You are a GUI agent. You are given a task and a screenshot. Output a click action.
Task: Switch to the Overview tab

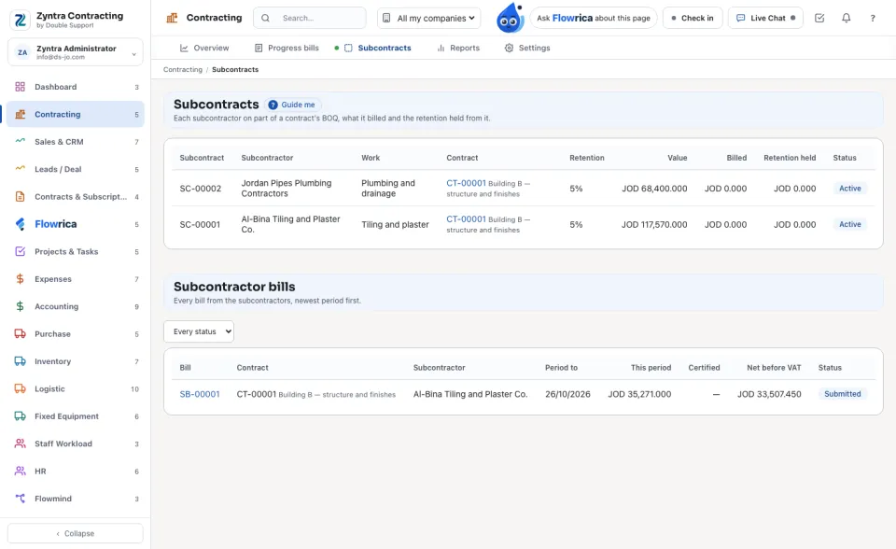(x=204, y=48)
